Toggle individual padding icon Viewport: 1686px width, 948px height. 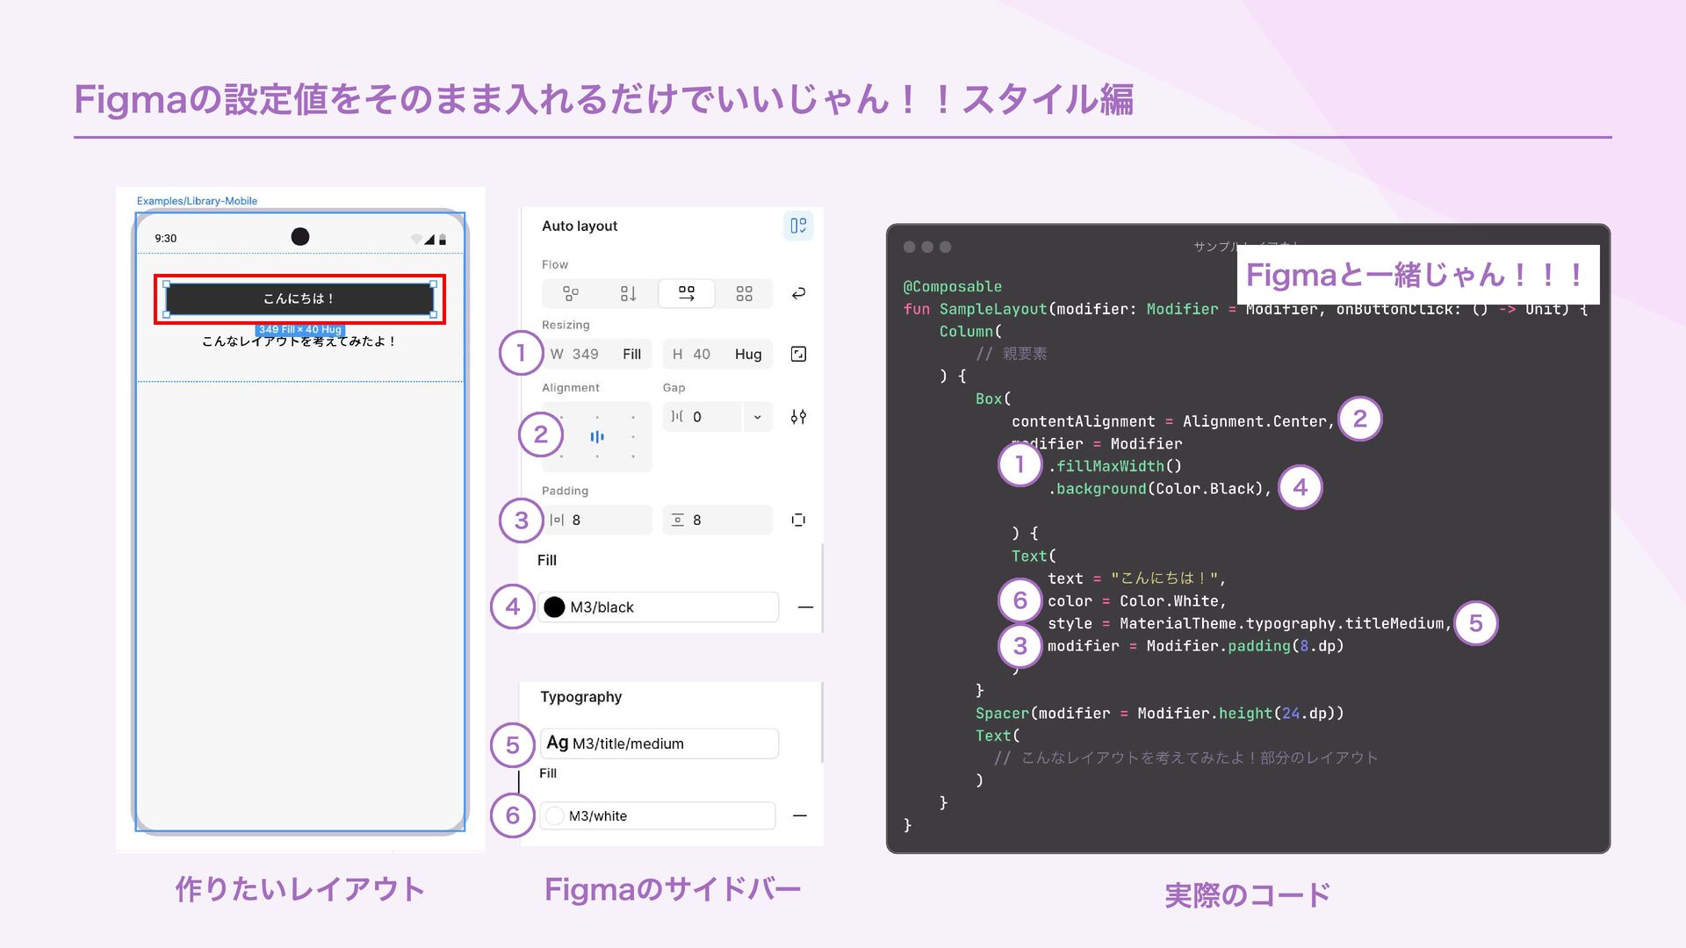[x=798, y=520]
